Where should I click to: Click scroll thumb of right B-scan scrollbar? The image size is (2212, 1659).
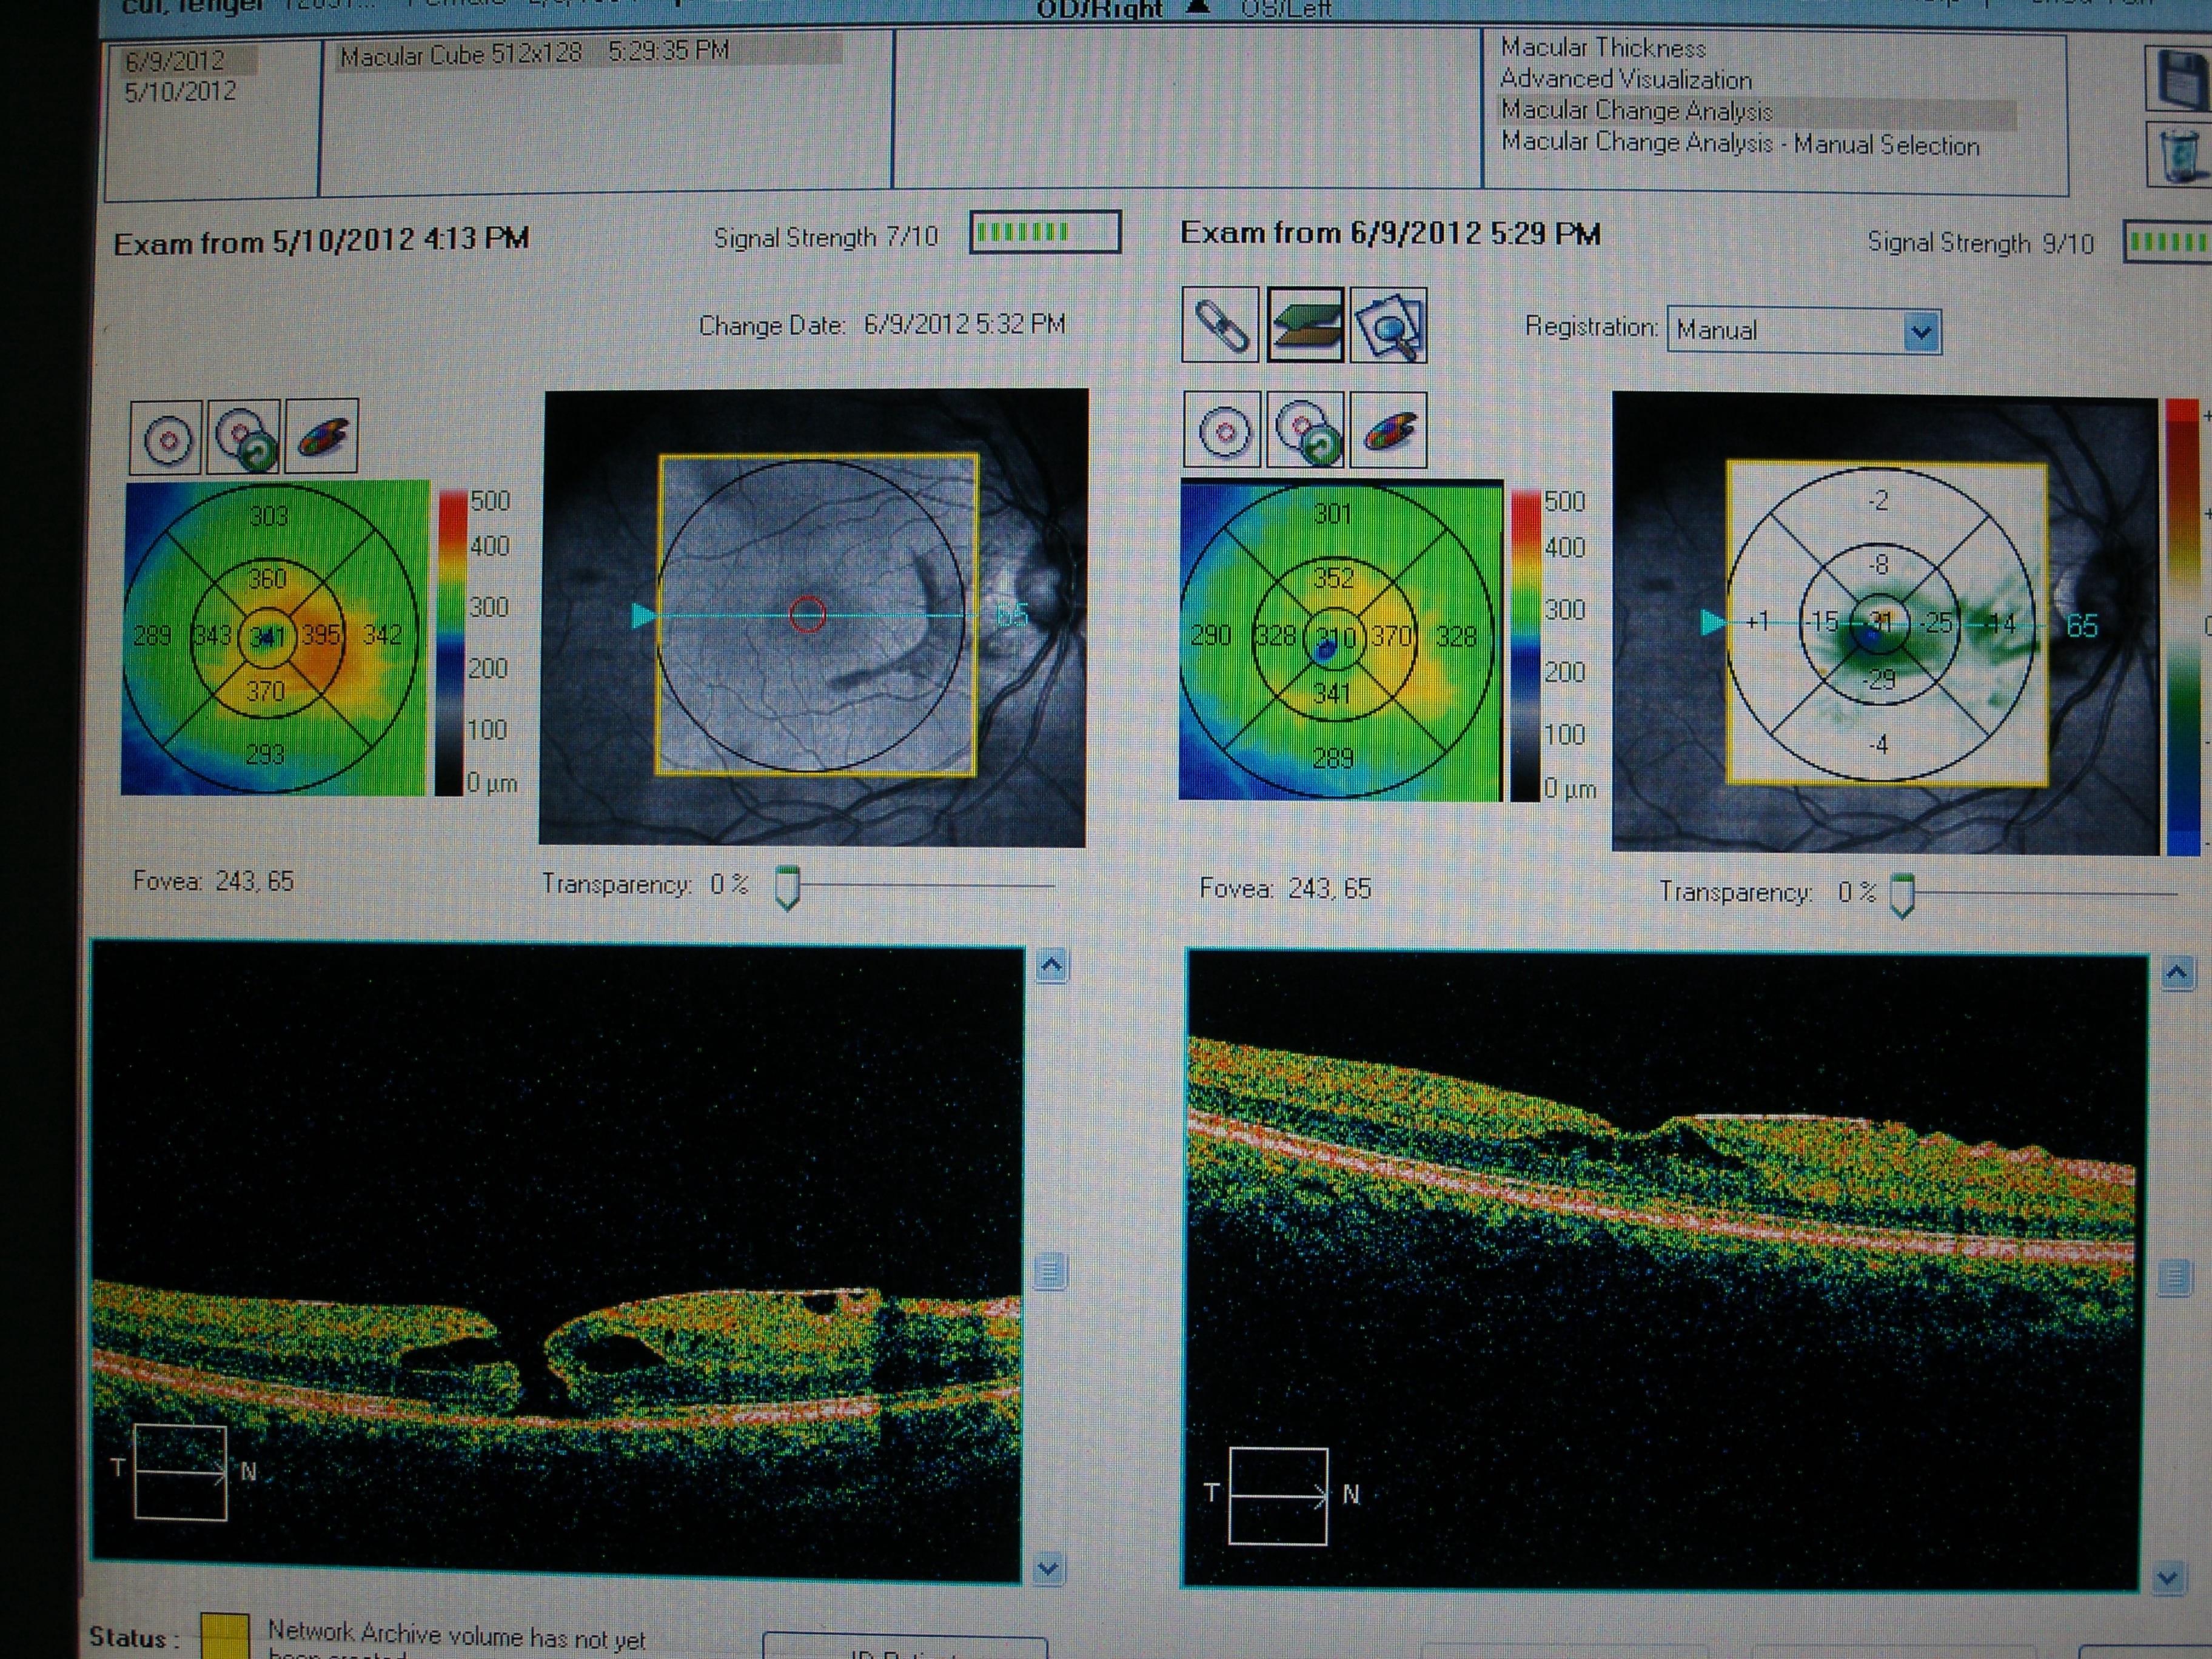click(2174, 1279)
